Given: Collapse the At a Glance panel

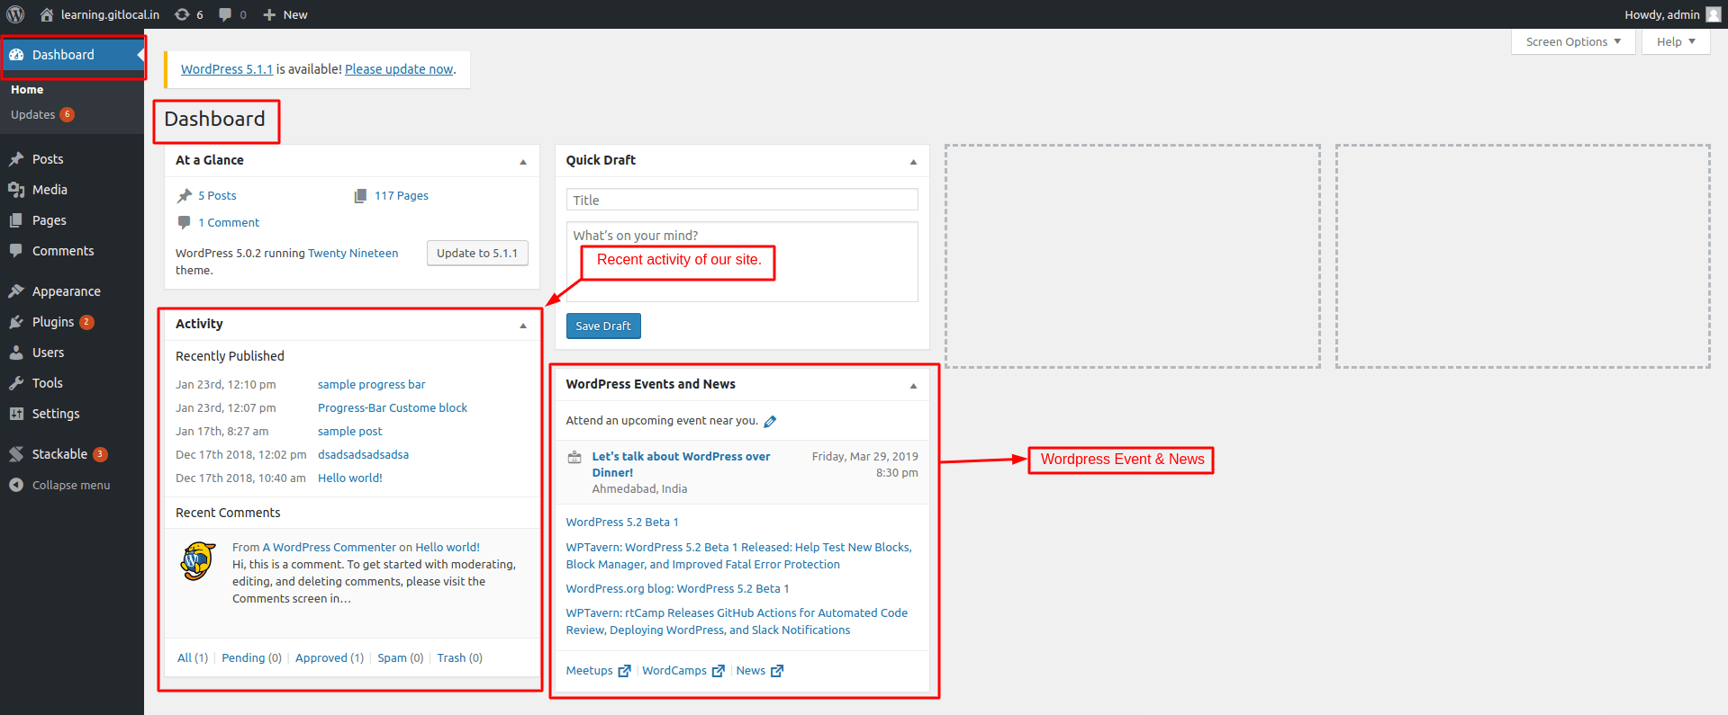Looking at the screenshot, I should tap(523, 162).
